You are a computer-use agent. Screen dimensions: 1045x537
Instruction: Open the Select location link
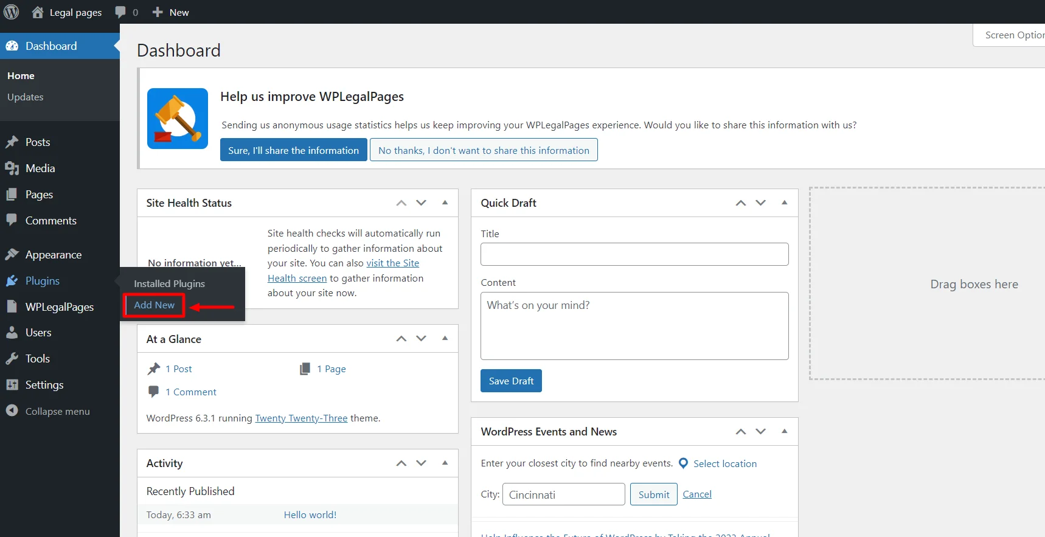(x=725, y=464)
